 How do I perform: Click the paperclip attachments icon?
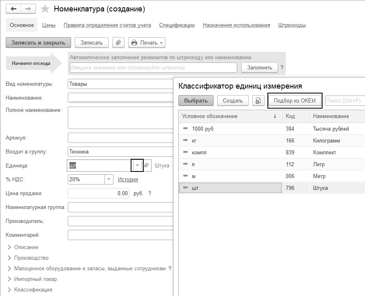[x=118, y=42]
